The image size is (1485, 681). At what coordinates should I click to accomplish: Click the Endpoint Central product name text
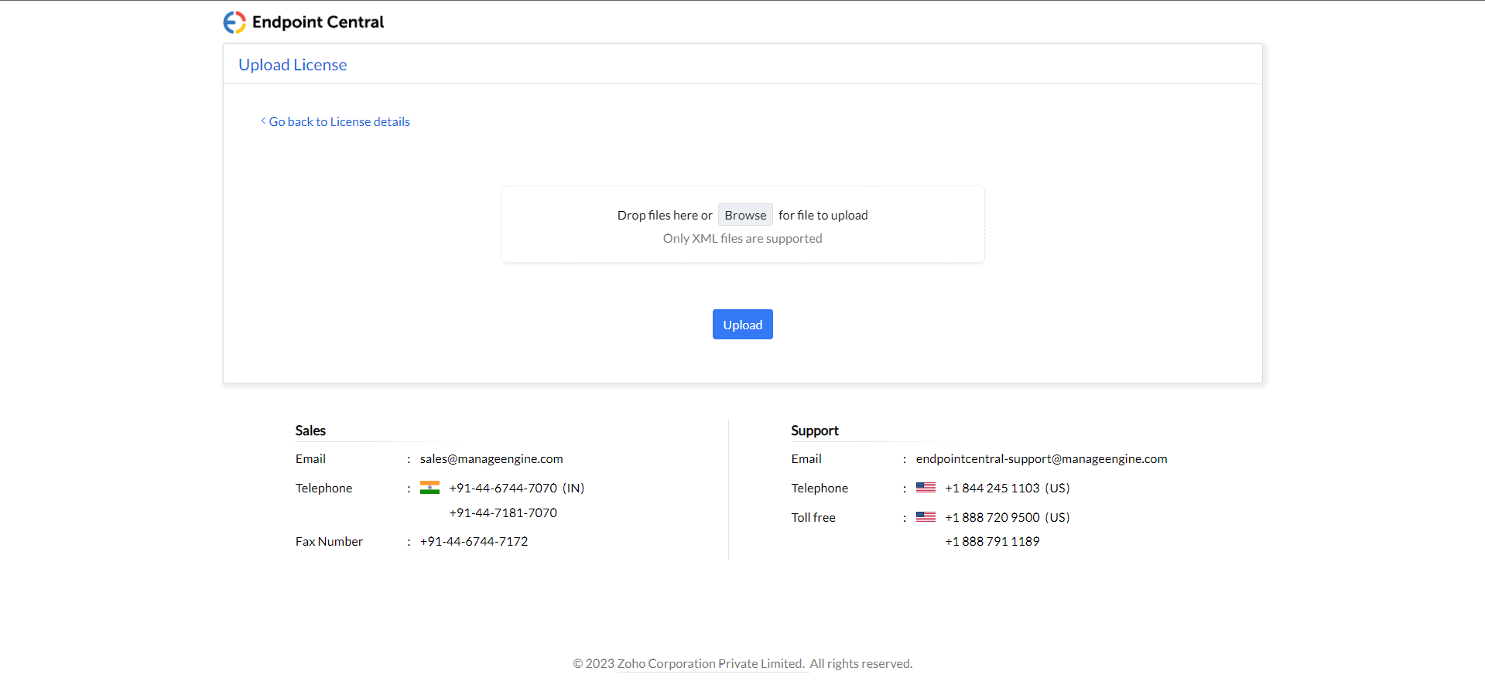318,22
